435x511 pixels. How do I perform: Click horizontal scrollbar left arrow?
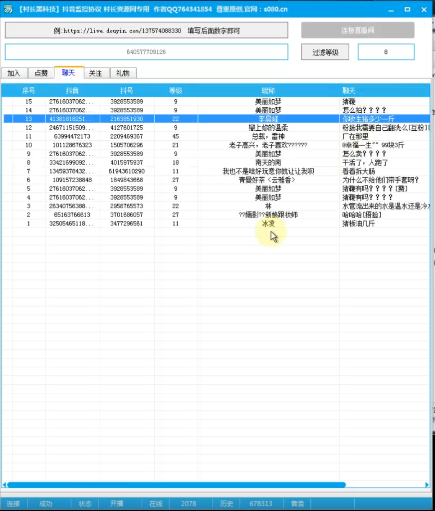[x=4, y=485]
